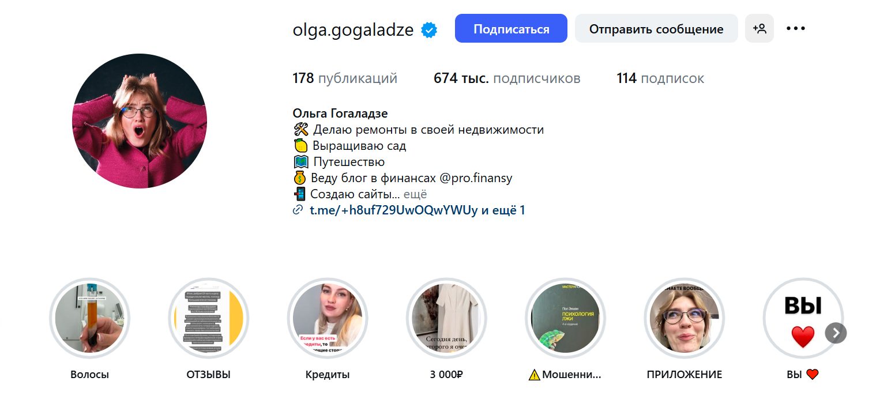Viewport: 895px width, 415px height.
Task: Click the Подписаться follow button
Action: point(511,28)
